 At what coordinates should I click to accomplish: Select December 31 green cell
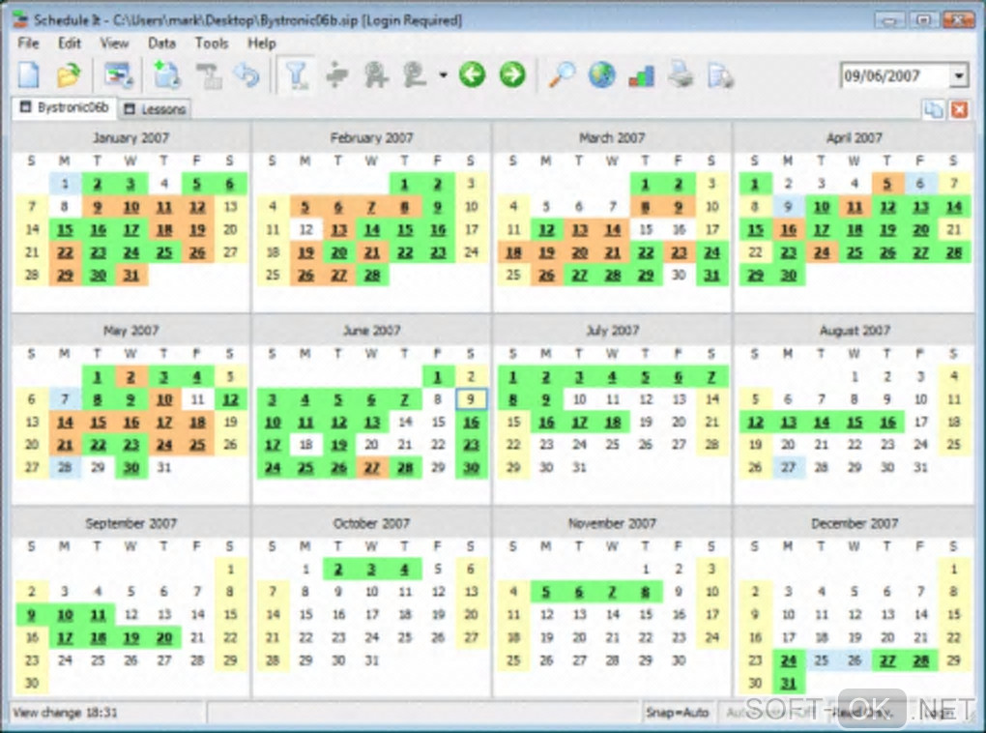tap(788, 684)
